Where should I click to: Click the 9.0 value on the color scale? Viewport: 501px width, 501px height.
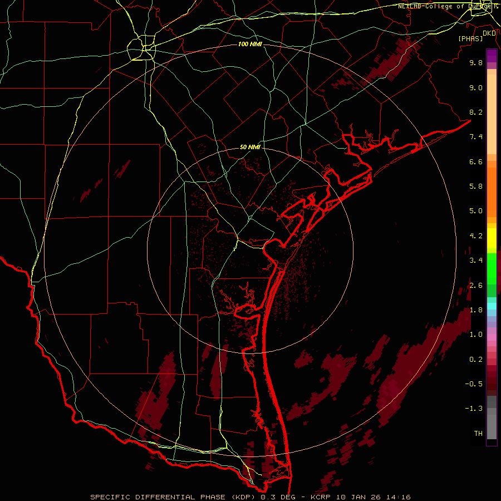tap(476, 87)
